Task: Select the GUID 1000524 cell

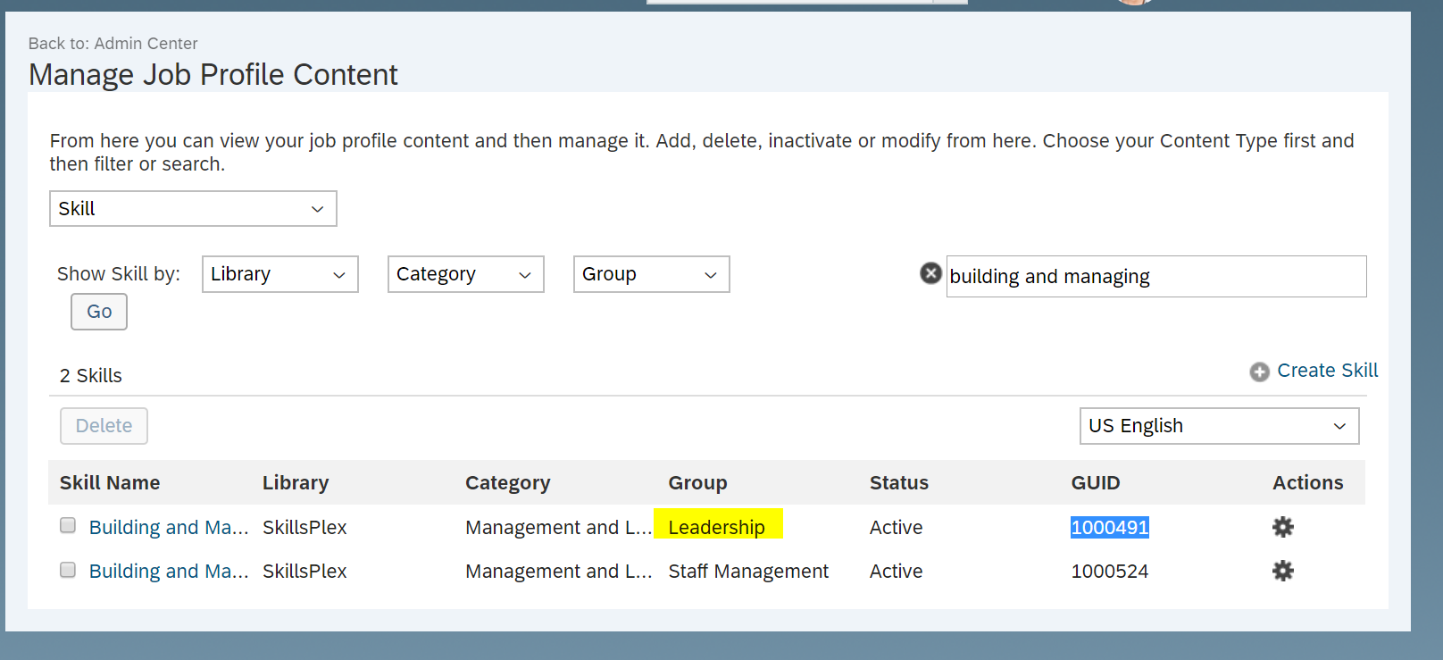Action: pyautogui.click(x=1110, y=571)
